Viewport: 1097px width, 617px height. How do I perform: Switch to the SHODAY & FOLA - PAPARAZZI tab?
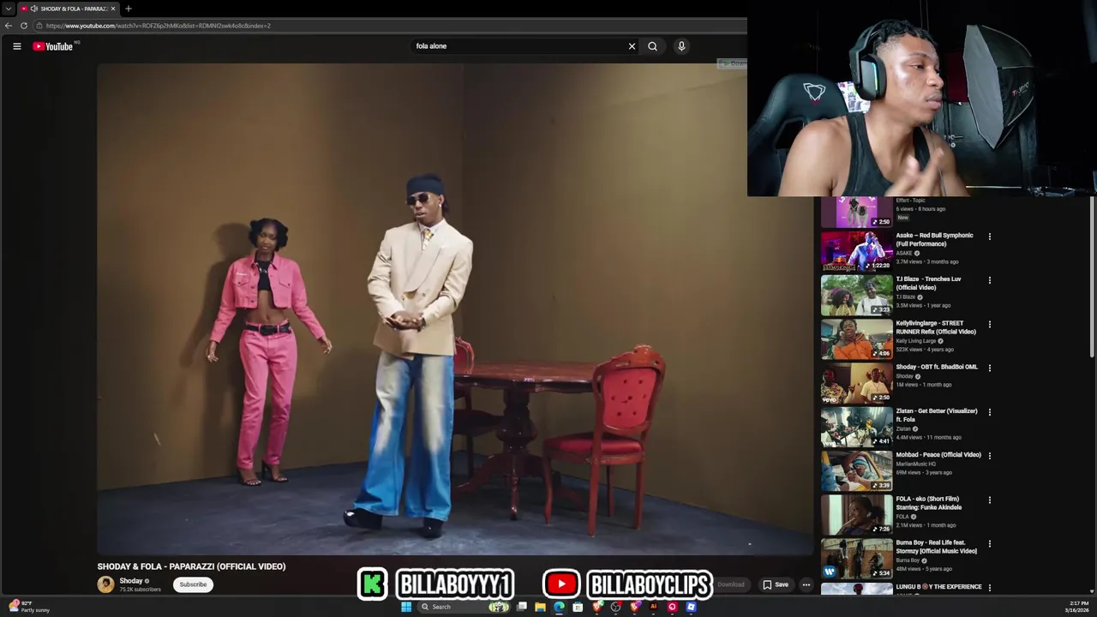(x=69, y=9)
